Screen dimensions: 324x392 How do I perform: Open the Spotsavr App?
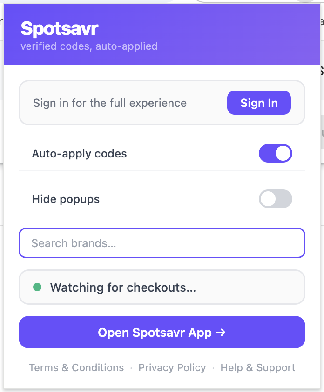pyautogui.click(x=162, y=332)
